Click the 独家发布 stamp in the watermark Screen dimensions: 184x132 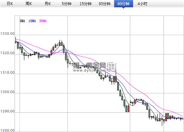[x=111, y=67]
